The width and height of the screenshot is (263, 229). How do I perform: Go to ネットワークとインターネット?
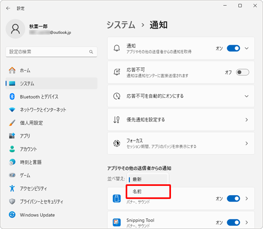(x=52, y=109)
